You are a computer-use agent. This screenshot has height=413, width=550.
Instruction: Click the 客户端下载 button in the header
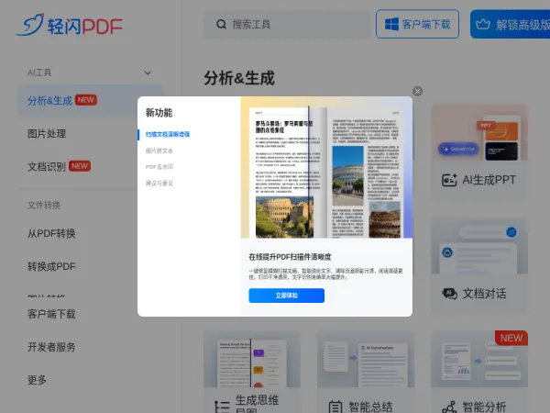point(417,24)
